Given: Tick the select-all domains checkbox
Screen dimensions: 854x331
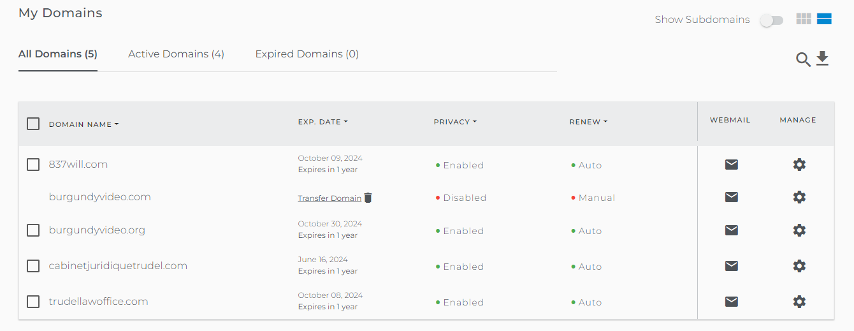Looking at the screenshot, I should pyautogui.click(x=33, y=124).
